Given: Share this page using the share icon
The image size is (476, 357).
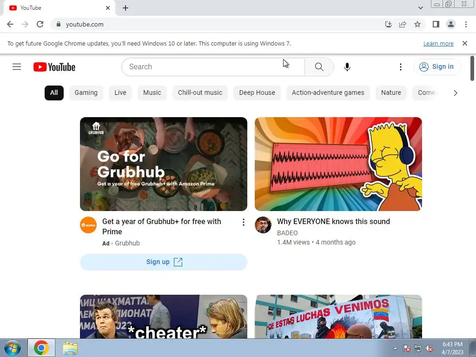Looking at the screenshot, I should (403, 24).
